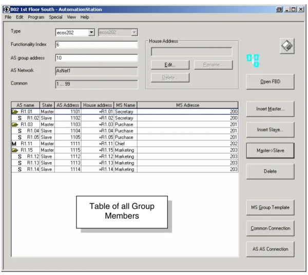The image size is (308, 275).
Task: Click the Functionality Index input field
Action: 97,45
